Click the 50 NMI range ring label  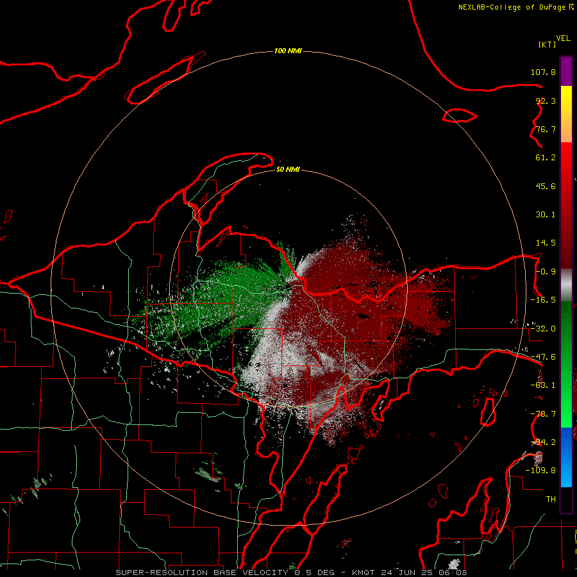pyautogui.click(x=288, y=169)
